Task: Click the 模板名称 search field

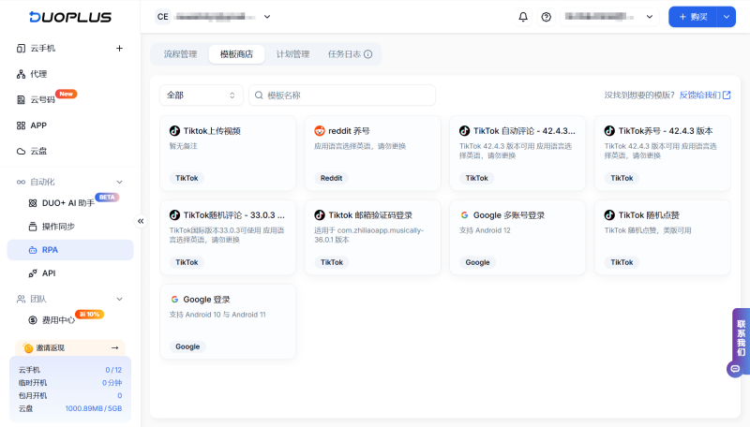Action: coord(347,96)
